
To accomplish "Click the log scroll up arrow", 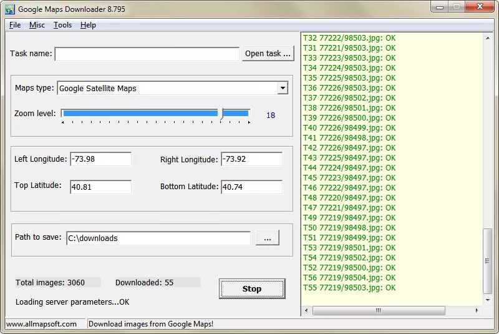I will [x=488, y=38].
